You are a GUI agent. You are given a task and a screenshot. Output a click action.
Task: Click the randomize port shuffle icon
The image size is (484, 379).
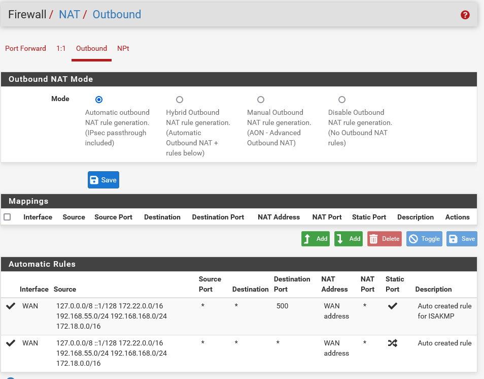392,343
